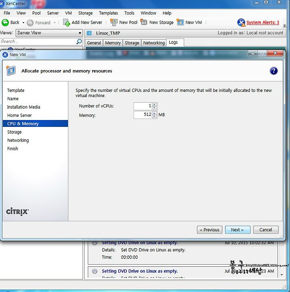Switch to the Memory tab
Screen dimensions: 290x292
pyautogui.click(x=113, y=43)
